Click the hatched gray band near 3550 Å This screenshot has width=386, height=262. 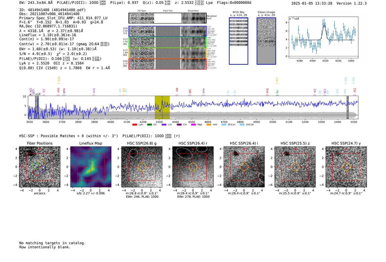(37, 107)
